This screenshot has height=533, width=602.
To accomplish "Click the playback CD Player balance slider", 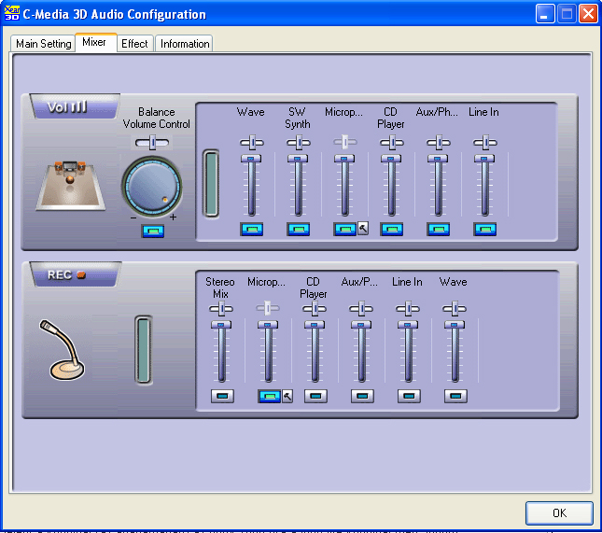I will (x=392, y=143).
